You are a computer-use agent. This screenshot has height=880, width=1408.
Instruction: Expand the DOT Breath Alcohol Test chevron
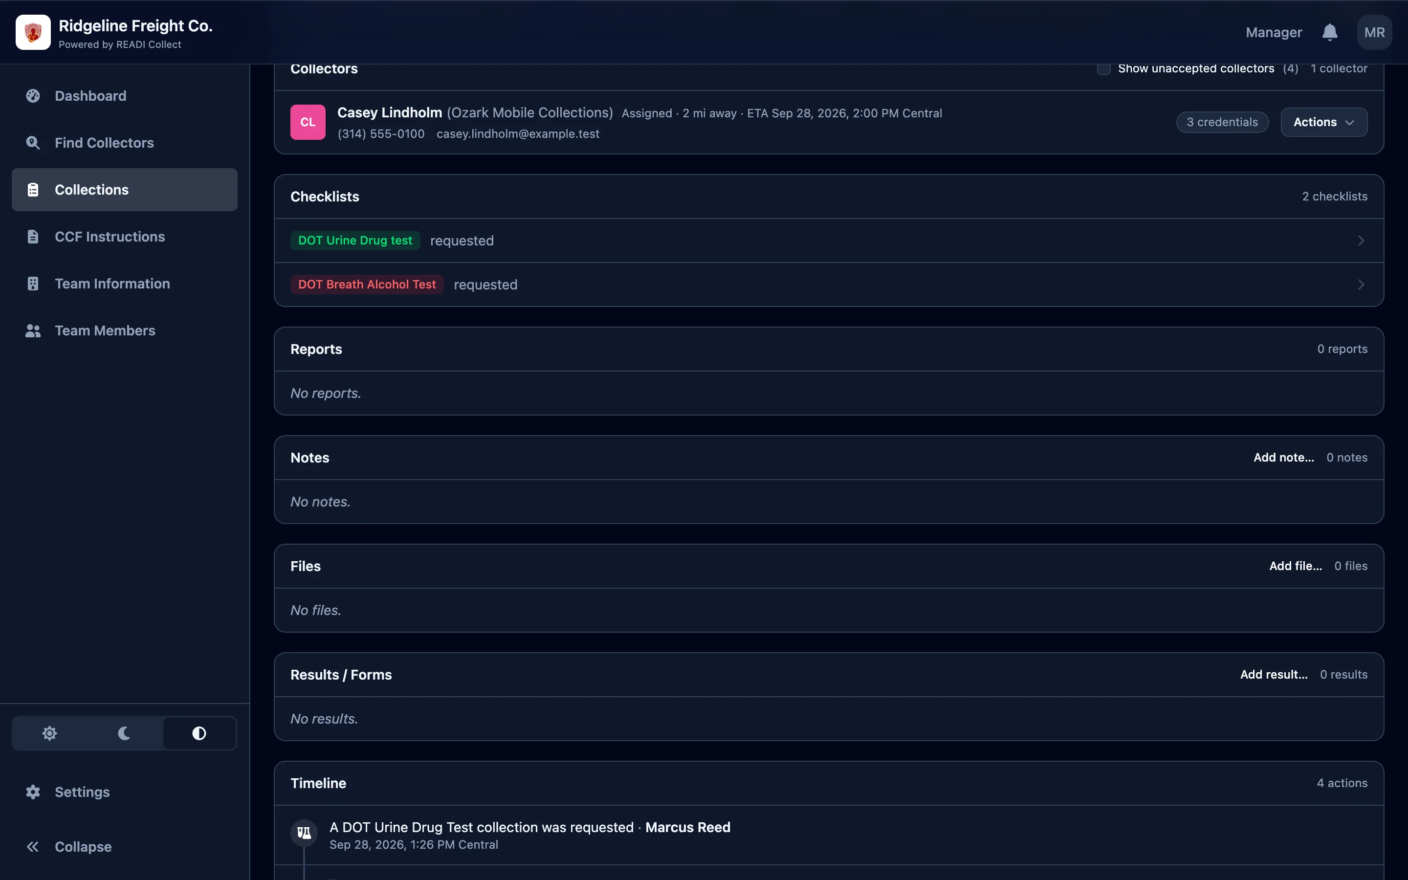coord(1361,285)
